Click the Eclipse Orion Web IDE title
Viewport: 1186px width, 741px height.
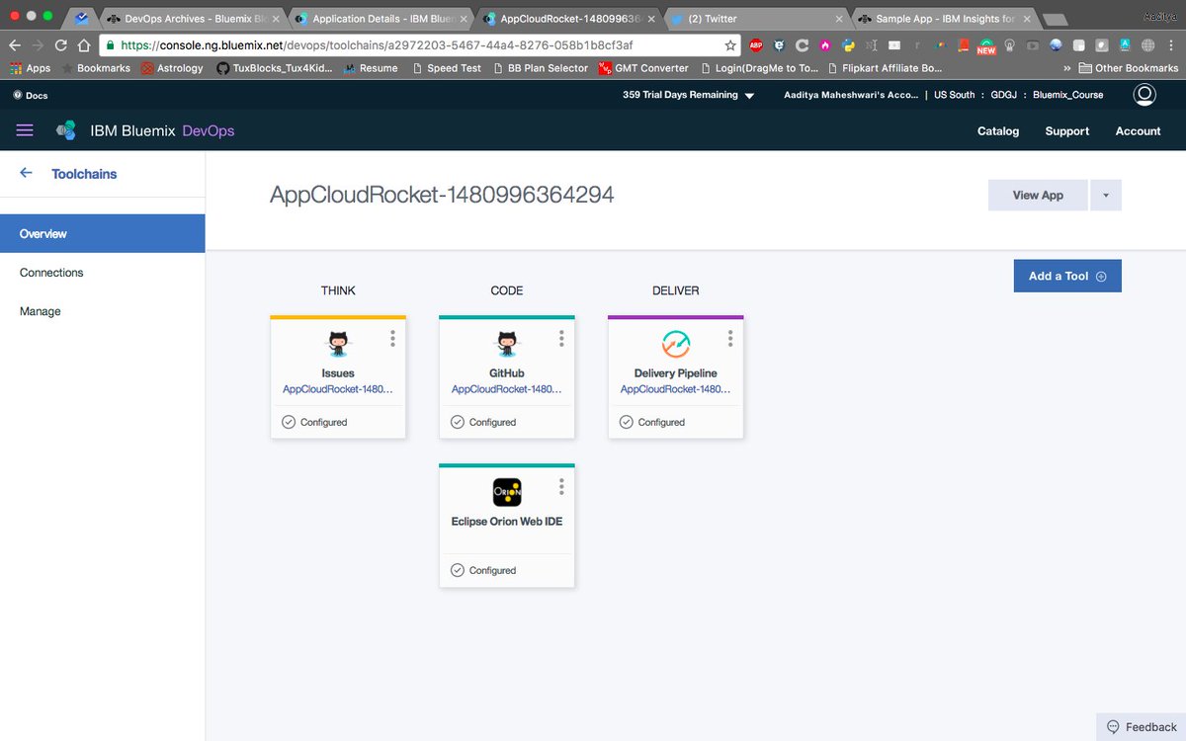(507, 521)
